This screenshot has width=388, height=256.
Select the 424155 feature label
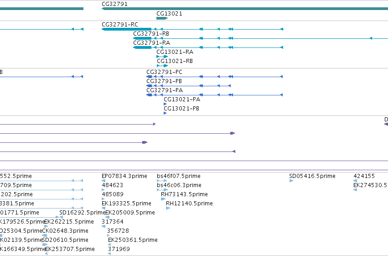click(364, 176)
